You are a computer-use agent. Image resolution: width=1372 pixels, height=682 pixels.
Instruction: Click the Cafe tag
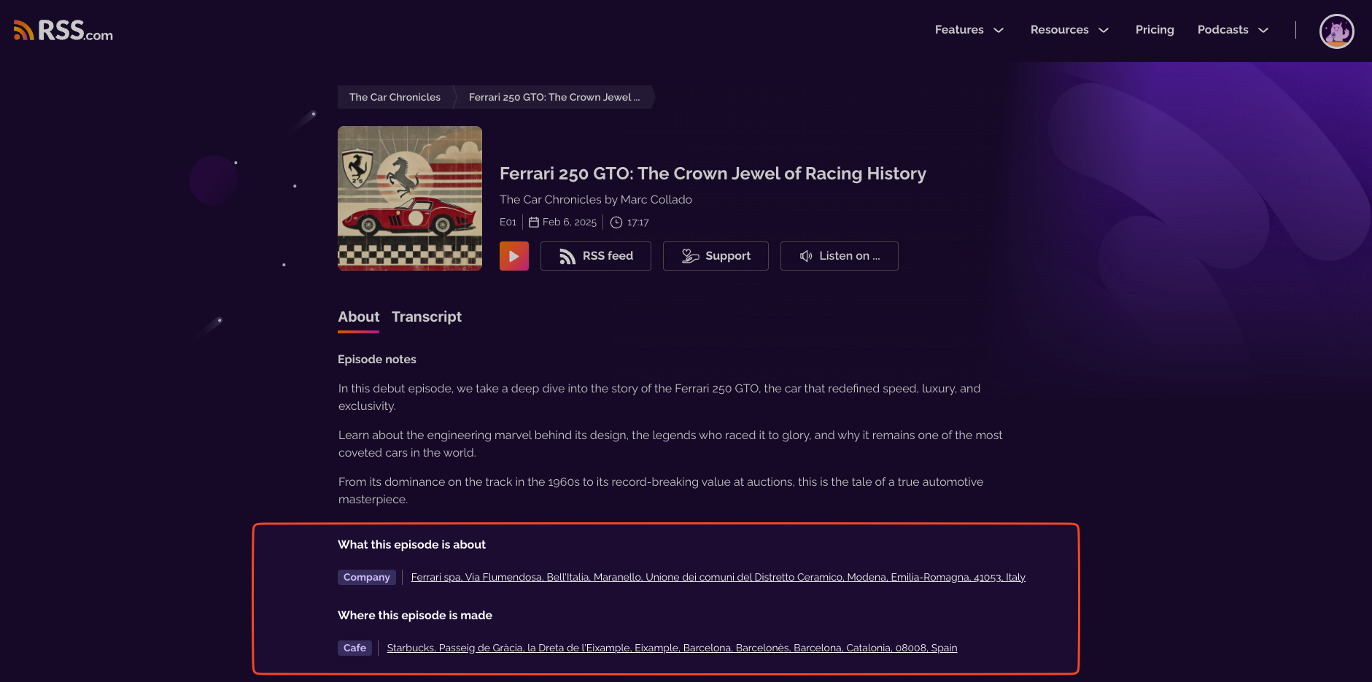point(354,648)
